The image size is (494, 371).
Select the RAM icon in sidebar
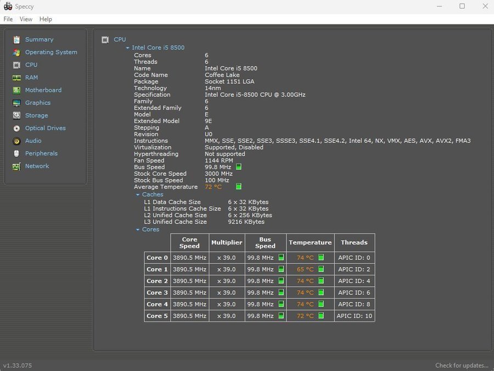point(16,77)
